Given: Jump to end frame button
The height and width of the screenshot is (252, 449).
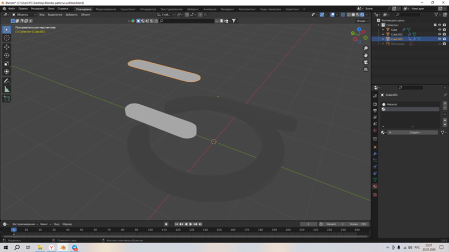Looking at the screenshot, I should tap(200, 225).
